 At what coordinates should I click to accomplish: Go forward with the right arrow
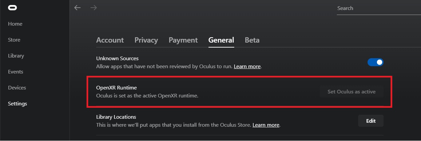94,8
